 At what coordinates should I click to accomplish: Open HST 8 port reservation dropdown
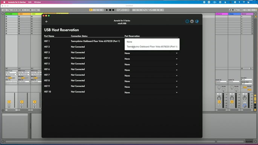(151, 81)
